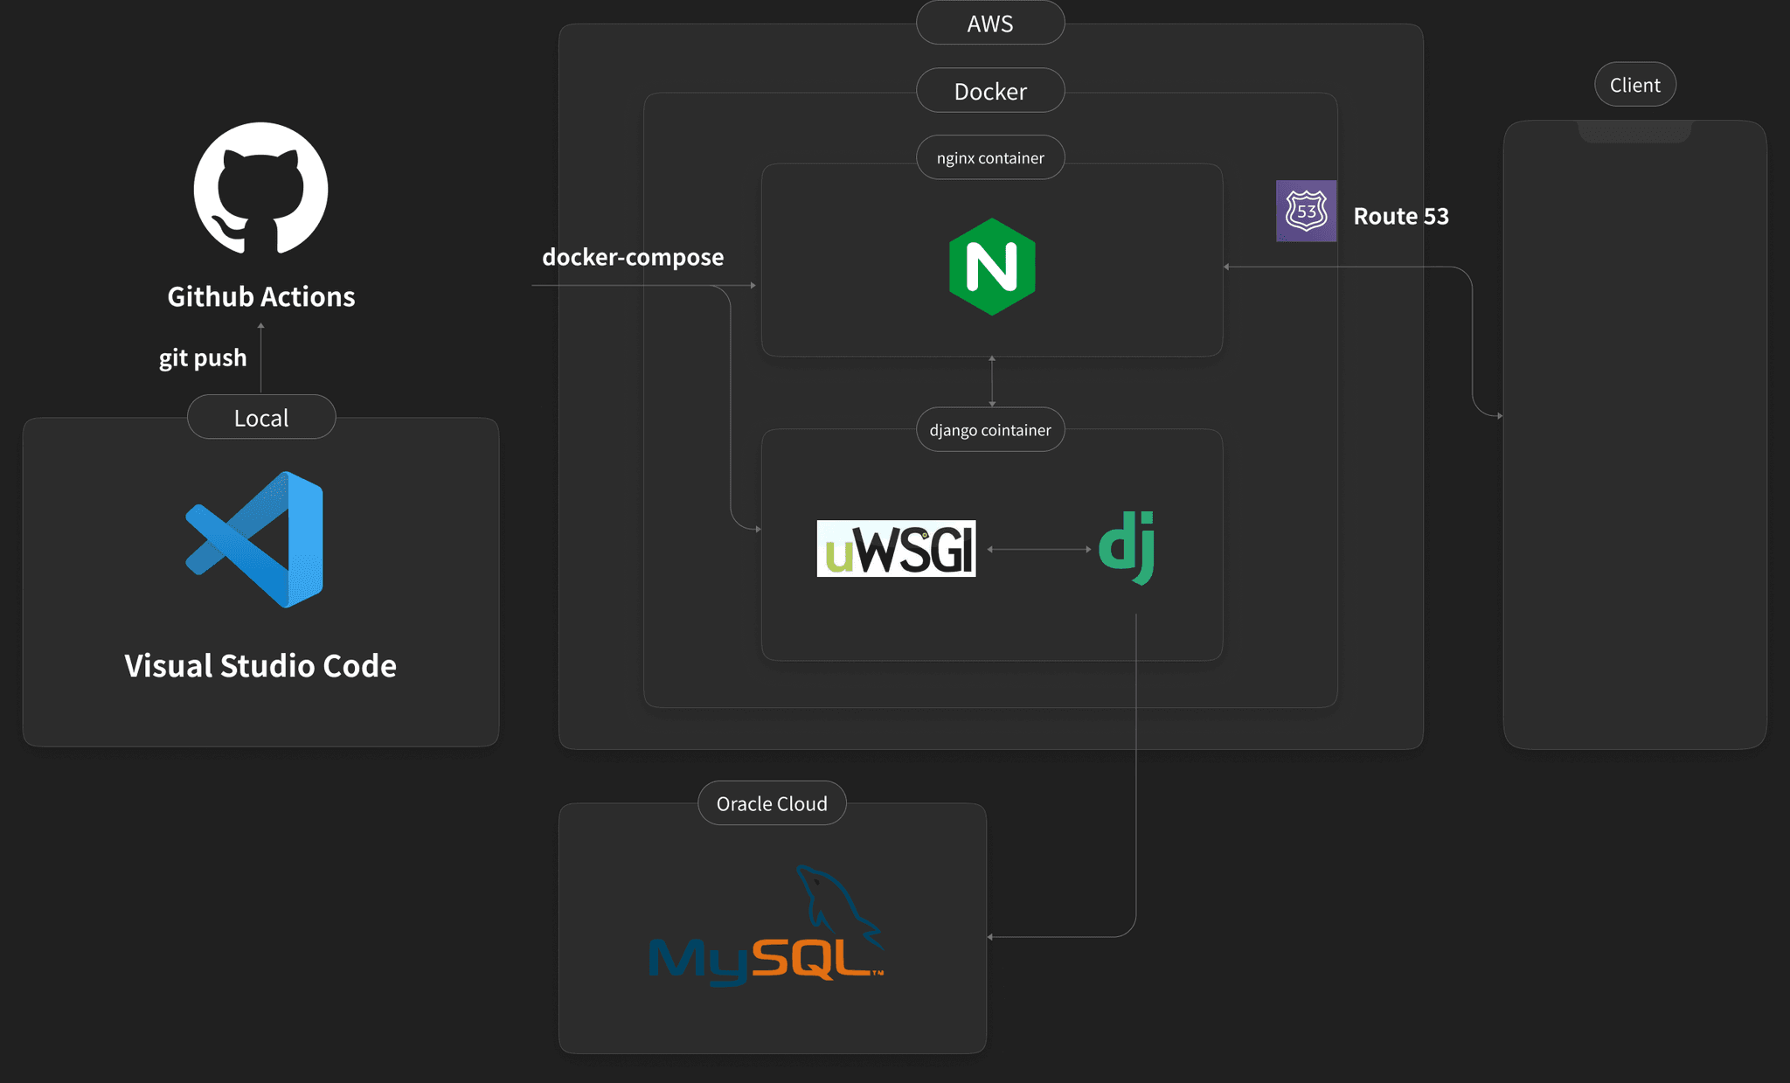Click the Local label pill
1790x1083 pixels.
[261, 417]
